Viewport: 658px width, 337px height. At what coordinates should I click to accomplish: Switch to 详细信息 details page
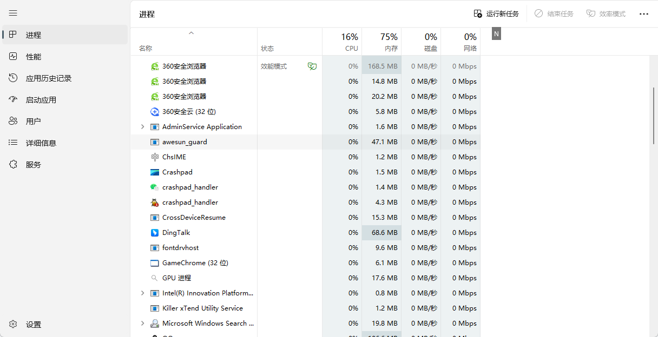(x=41, y=143)
